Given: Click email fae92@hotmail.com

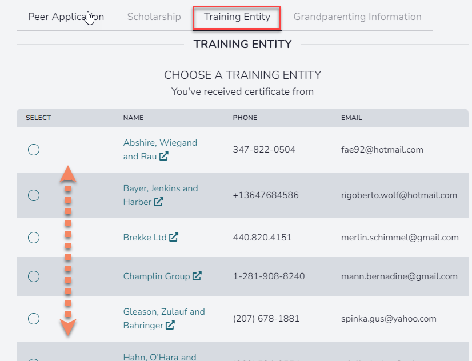Looking at the screenshot, I should [382, 150].
